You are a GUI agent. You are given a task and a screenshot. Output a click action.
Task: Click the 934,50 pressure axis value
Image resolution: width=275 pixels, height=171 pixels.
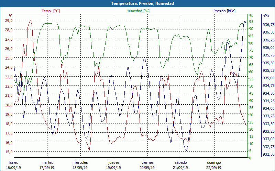268,93
